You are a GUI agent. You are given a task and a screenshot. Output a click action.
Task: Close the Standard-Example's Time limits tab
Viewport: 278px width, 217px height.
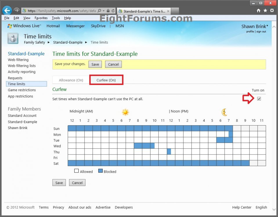coord(168,11)
